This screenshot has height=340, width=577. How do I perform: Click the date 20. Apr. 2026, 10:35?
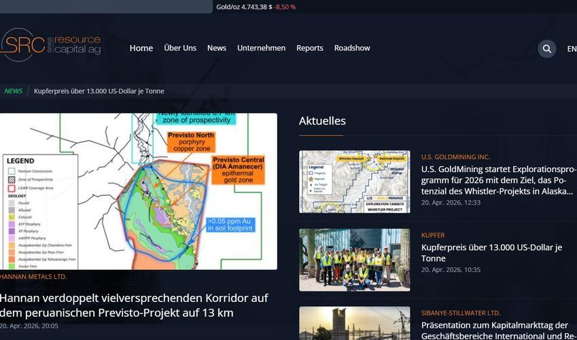point(451,270)
